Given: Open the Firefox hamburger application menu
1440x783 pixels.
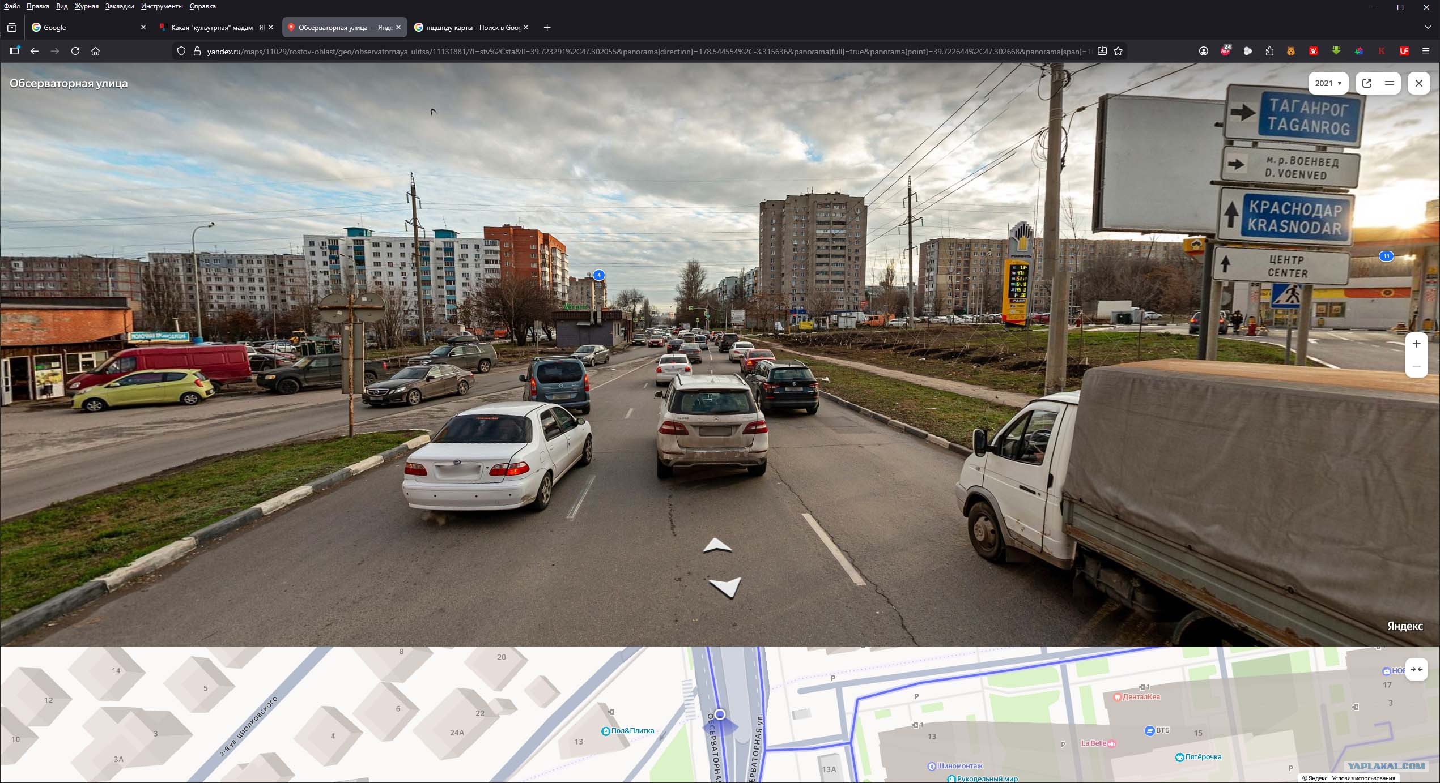Looking at the screenshot, I should click(x=1426, y=51).
